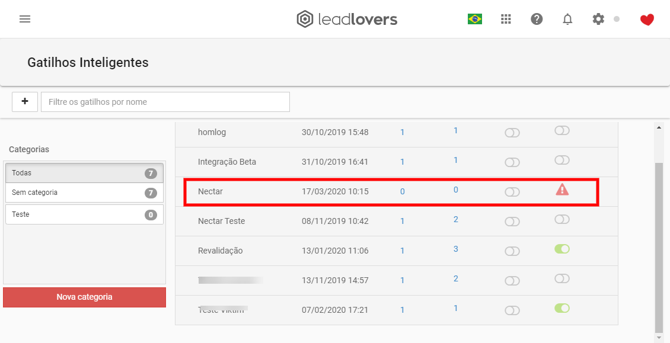670x343 pixels.
Task: Toggle first switch on 13/11/2019 14:57 row
Action: click(512, 281)
